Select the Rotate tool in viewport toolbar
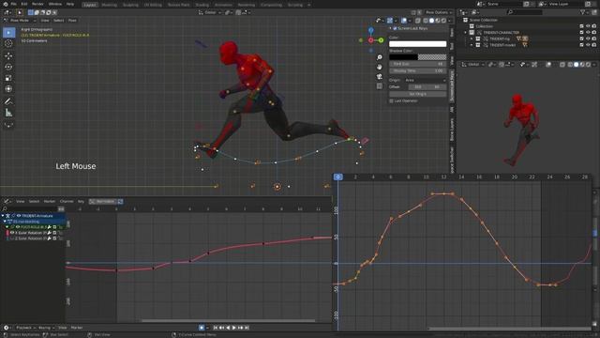 8,67
